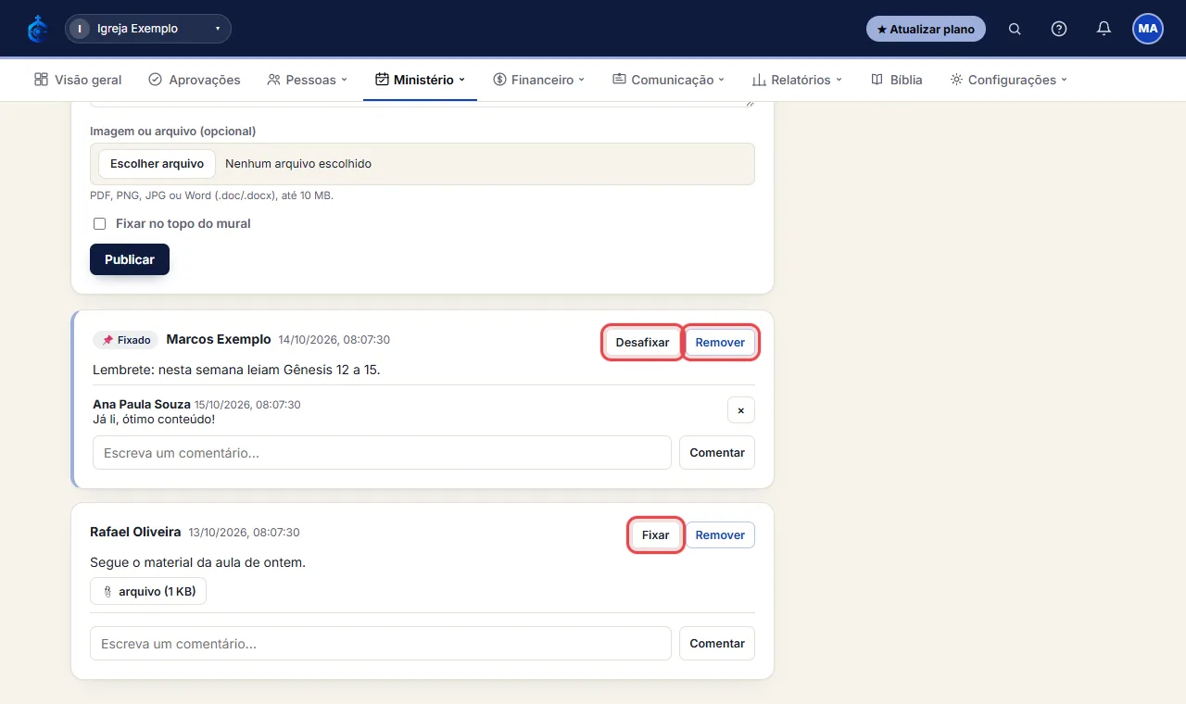Click the comment text 'Já li, ótimo conteúdo!'

154,420
